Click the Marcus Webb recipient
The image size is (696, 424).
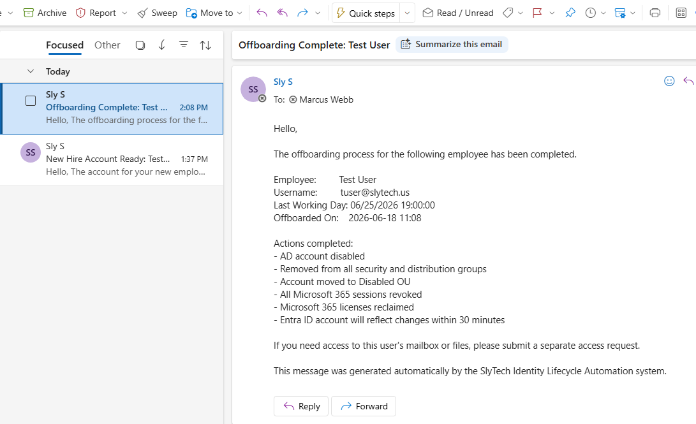click(x=326, y=99)
